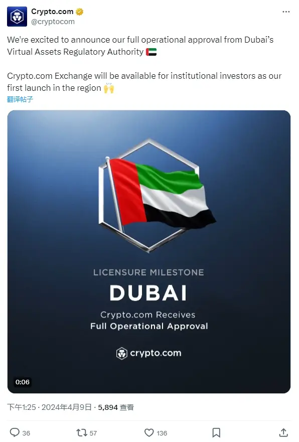Open the Crypto.com profile avatar
Screen dimensions: 299x442
click(17, 17)
